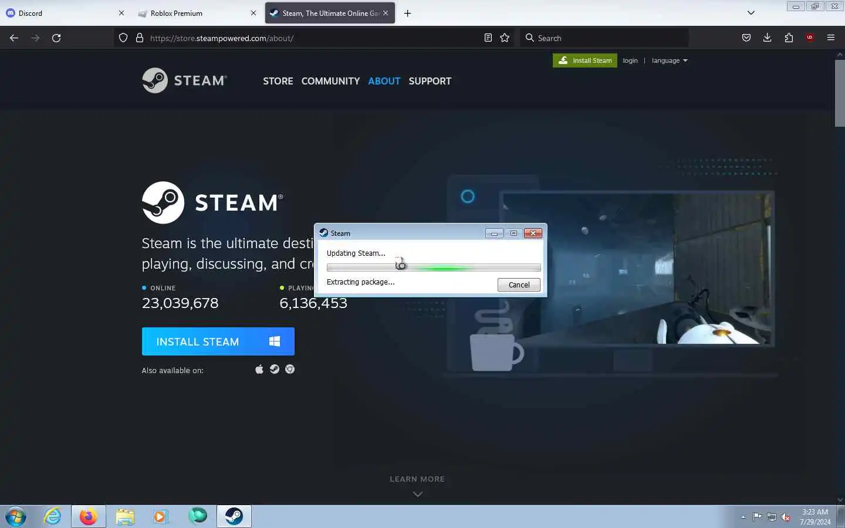Click the network tray icon
Screen dimensions: 845x528
click(772, 517)
